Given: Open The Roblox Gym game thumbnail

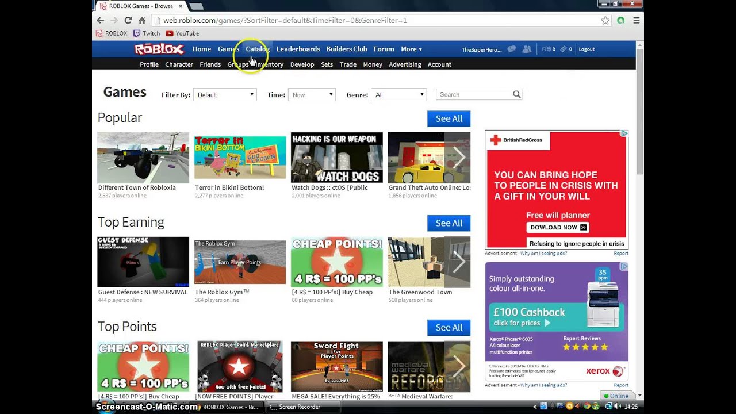Looking at the screenshot, I should click(x=240, y=262).
